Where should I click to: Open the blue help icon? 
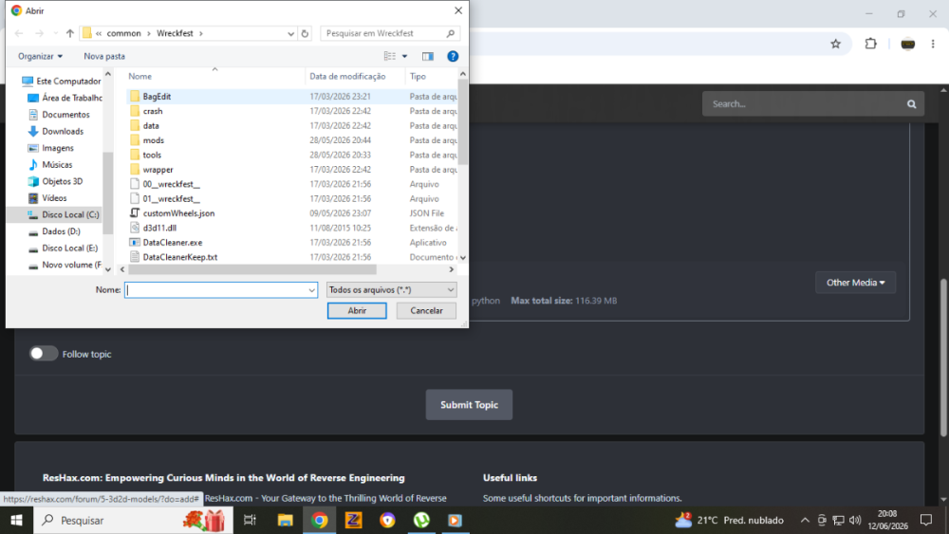pyautogui.click(x=453, y=56)
